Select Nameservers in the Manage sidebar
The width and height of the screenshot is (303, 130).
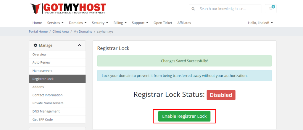pos(42,71)
